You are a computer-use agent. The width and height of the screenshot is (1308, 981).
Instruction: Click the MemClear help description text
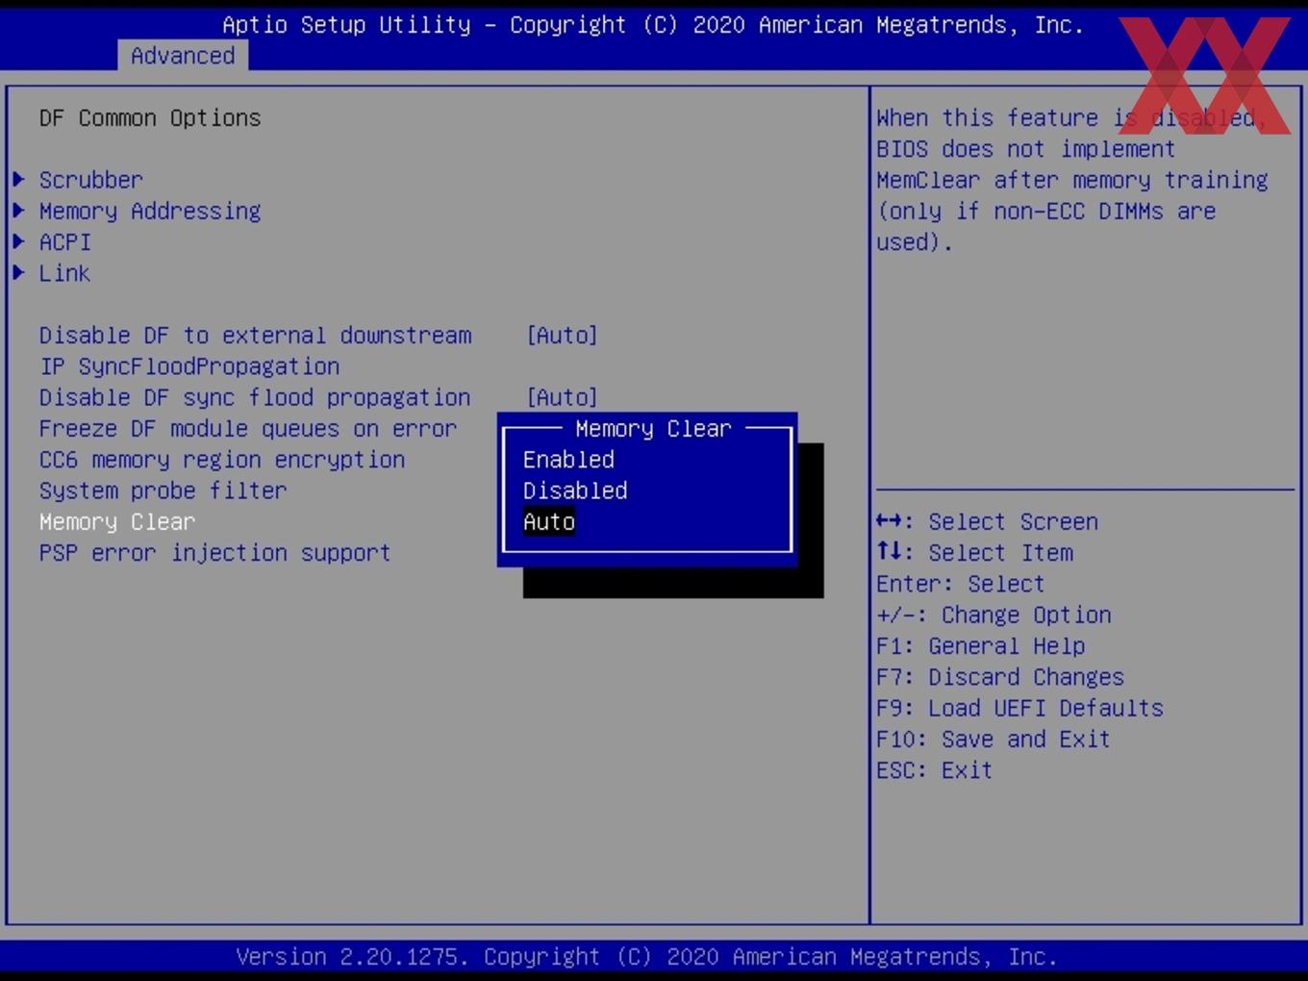click(1071, 180)
